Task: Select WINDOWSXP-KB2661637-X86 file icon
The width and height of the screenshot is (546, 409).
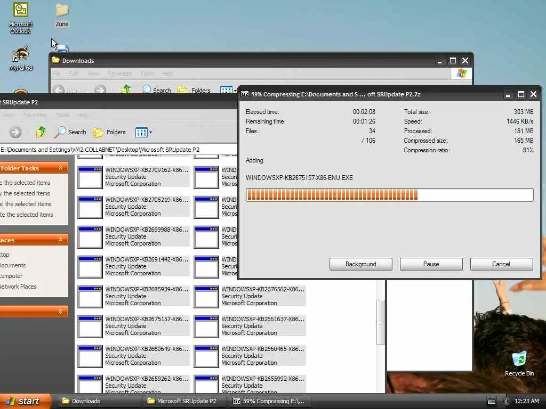Action: [206, 326]
